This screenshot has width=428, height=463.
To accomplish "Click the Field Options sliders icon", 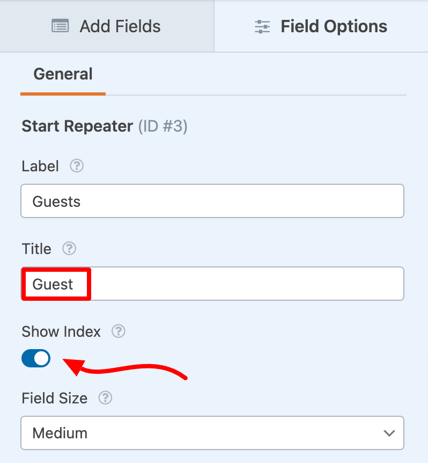I will [262, 26].
